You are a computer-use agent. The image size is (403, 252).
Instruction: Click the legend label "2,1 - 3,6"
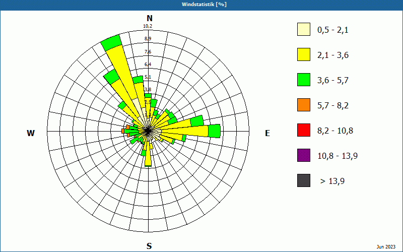[333, 55]
